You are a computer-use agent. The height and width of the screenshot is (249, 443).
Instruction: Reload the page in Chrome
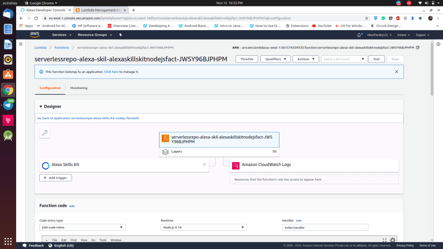pos(36,18)
